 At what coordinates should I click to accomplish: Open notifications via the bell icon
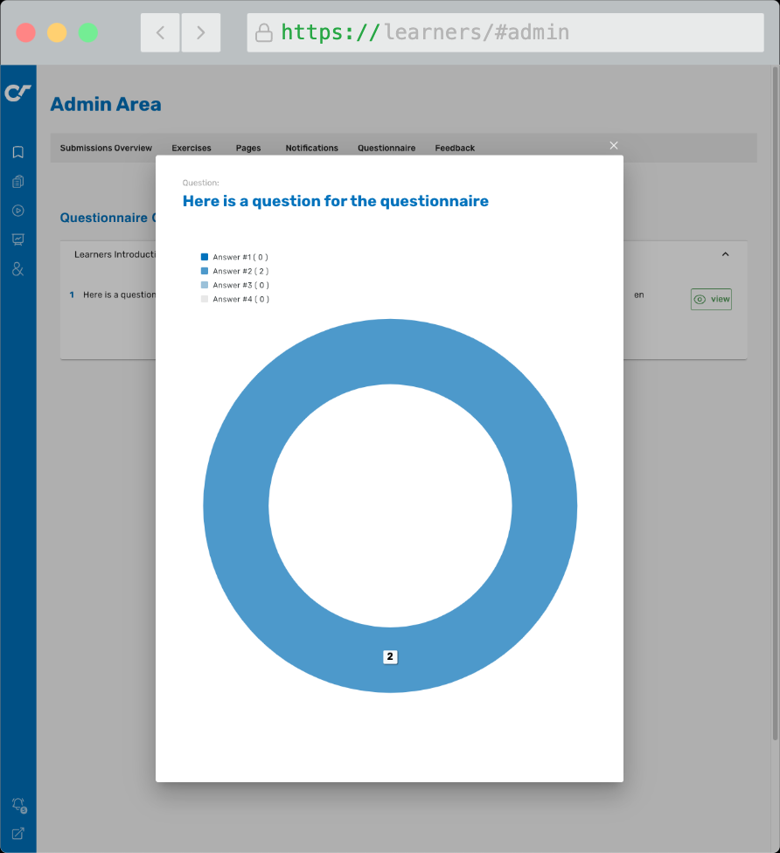click(x=17, y=804)
